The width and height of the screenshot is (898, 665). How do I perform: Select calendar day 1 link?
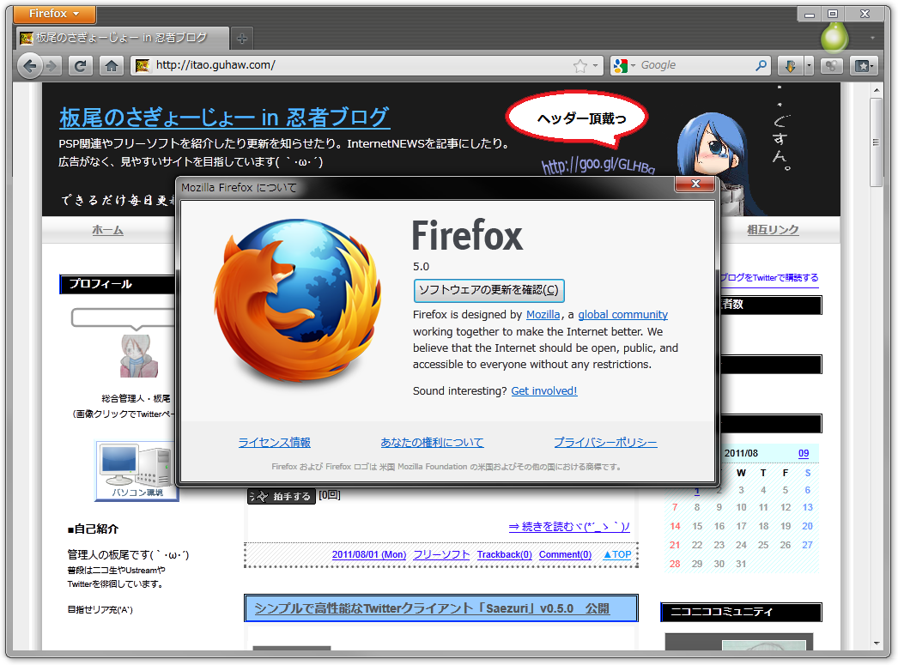[x=697, y=491]
